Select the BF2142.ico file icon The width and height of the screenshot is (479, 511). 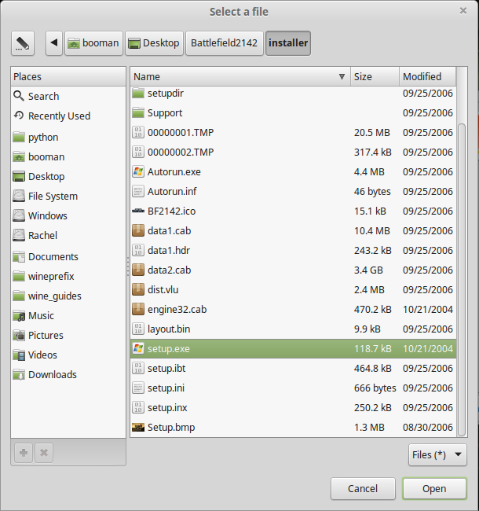138,211
